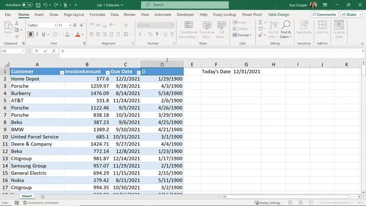Click the cell containing Home Depot
Viewport: 366px width, 206px height.
click(37, 79)
